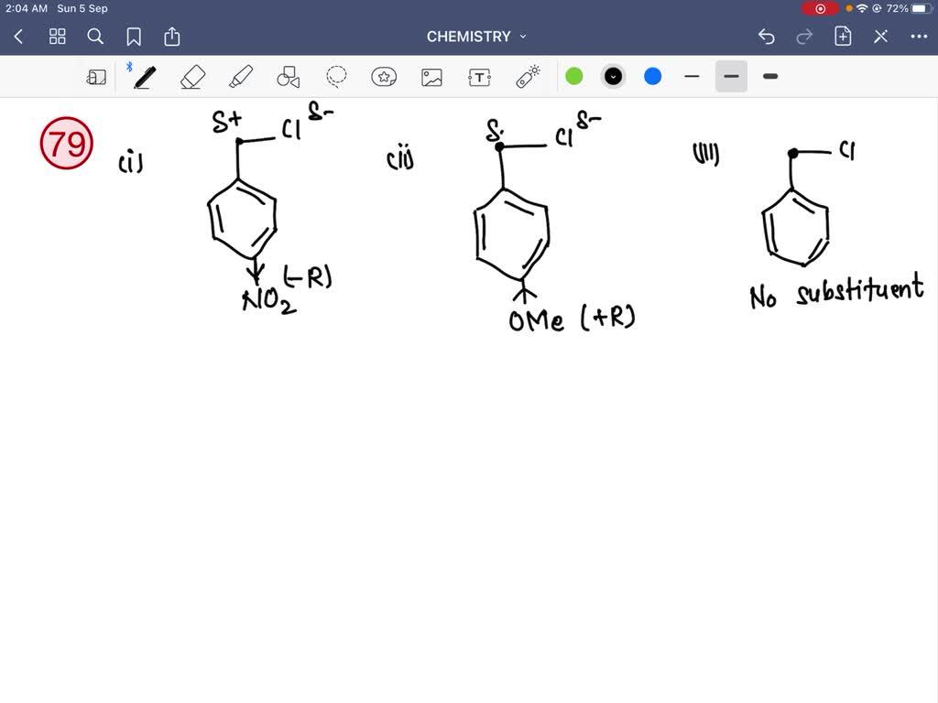
Task: Open the Stickers tool
Action: 384,76
